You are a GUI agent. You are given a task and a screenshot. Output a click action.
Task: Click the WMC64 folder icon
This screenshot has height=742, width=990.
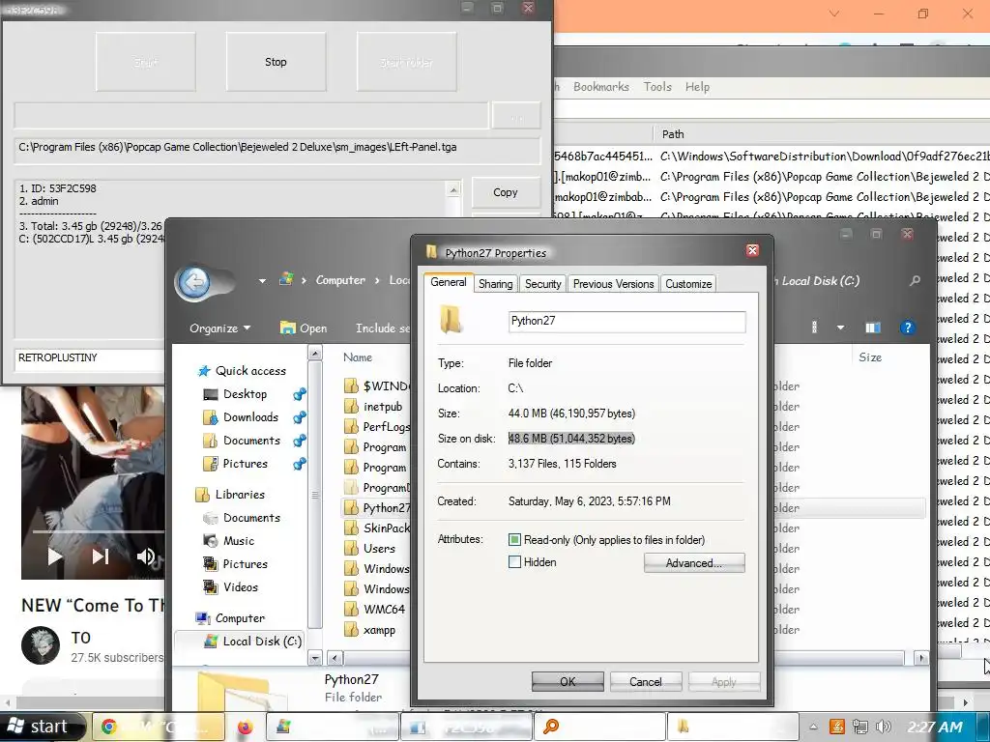[x=352, y=610]
